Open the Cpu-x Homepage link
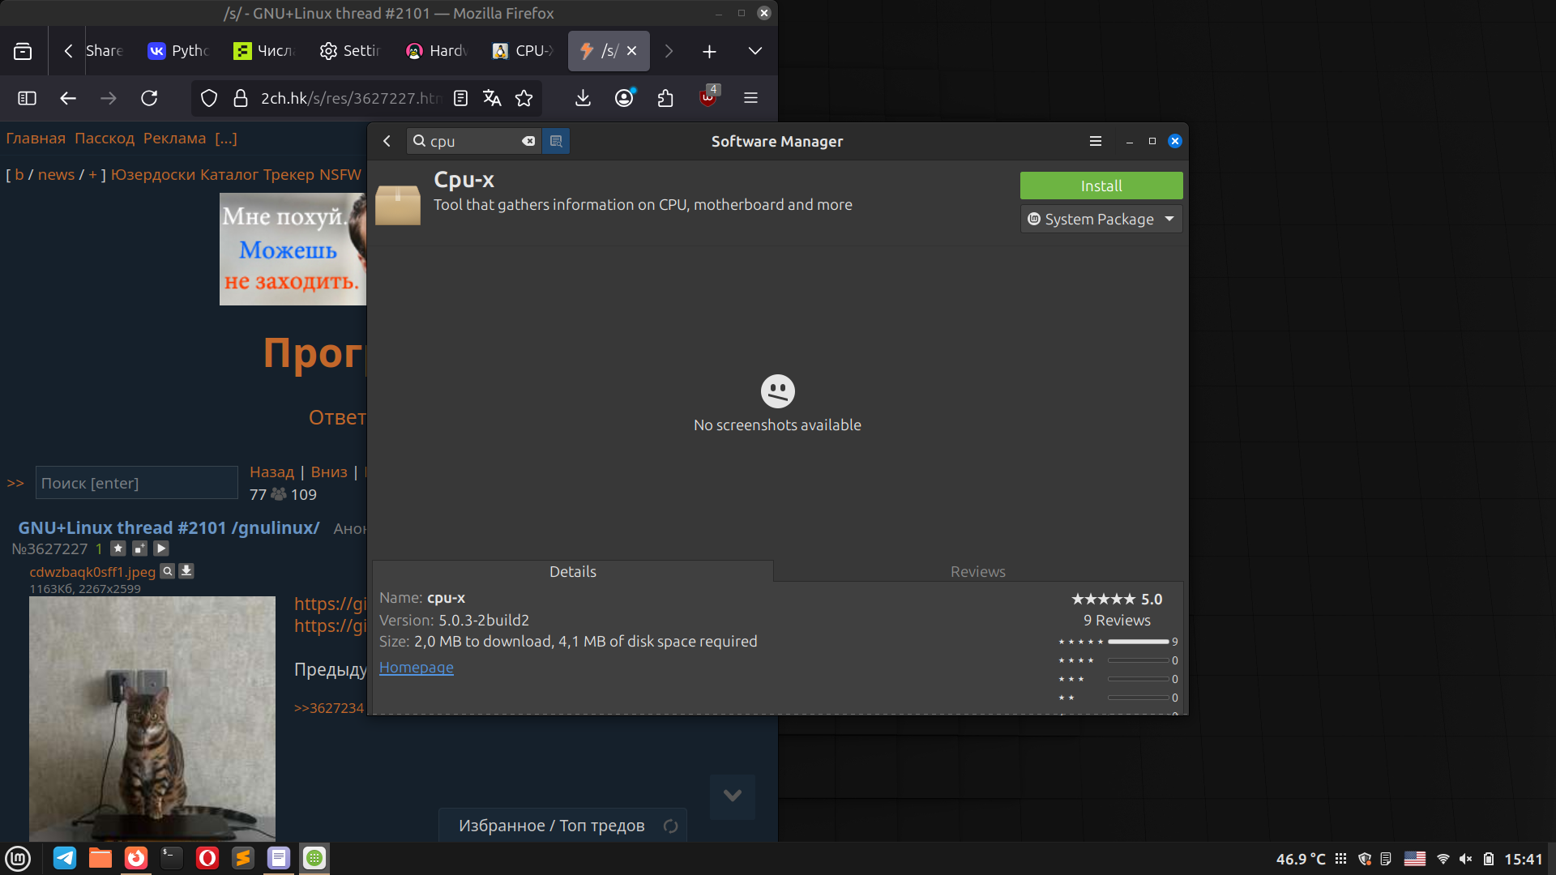Viewport: 1556px width, 875px height. point(416,668)
